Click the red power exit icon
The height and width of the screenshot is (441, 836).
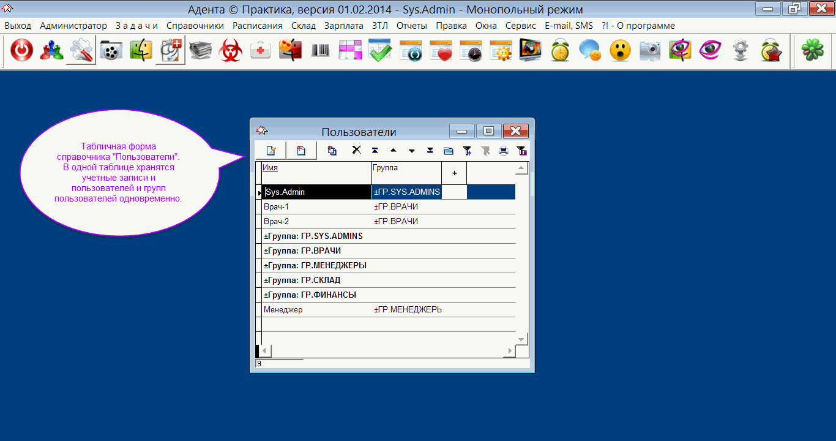point(22,51)
